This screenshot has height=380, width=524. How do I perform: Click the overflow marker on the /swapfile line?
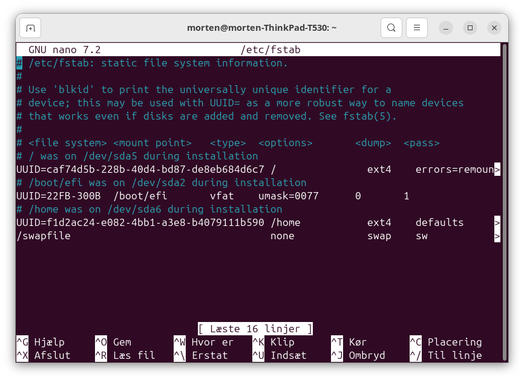497,236
